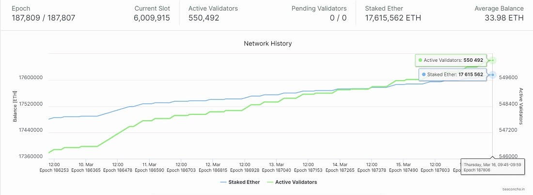The image size is (533, 195).
Task: Select the Pending Validators 0 / 0 stat
Action: 319,14
